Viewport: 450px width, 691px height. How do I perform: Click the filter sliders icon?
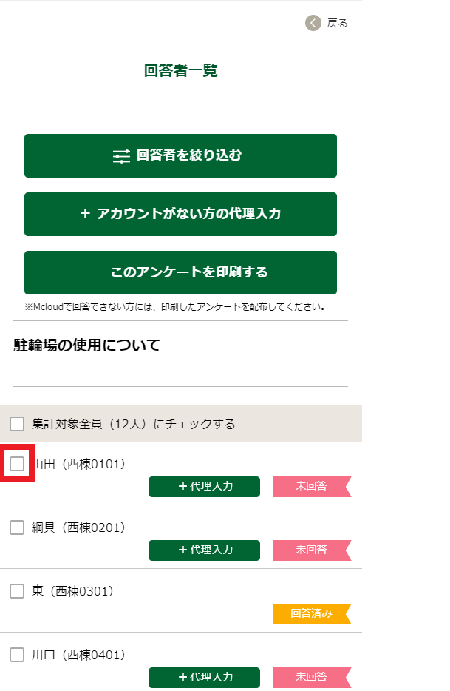click(121, 156)
